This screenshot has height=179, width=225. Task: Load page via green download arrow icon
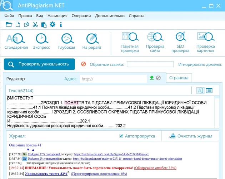click(152, 78)
